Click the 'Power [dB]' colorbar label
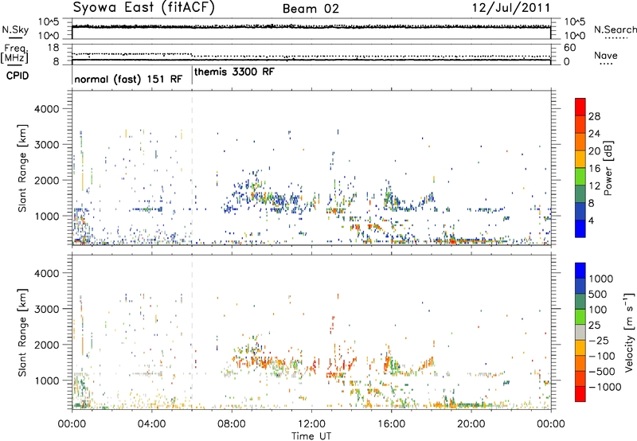The image size is (637, 441). tap(608, 168)
